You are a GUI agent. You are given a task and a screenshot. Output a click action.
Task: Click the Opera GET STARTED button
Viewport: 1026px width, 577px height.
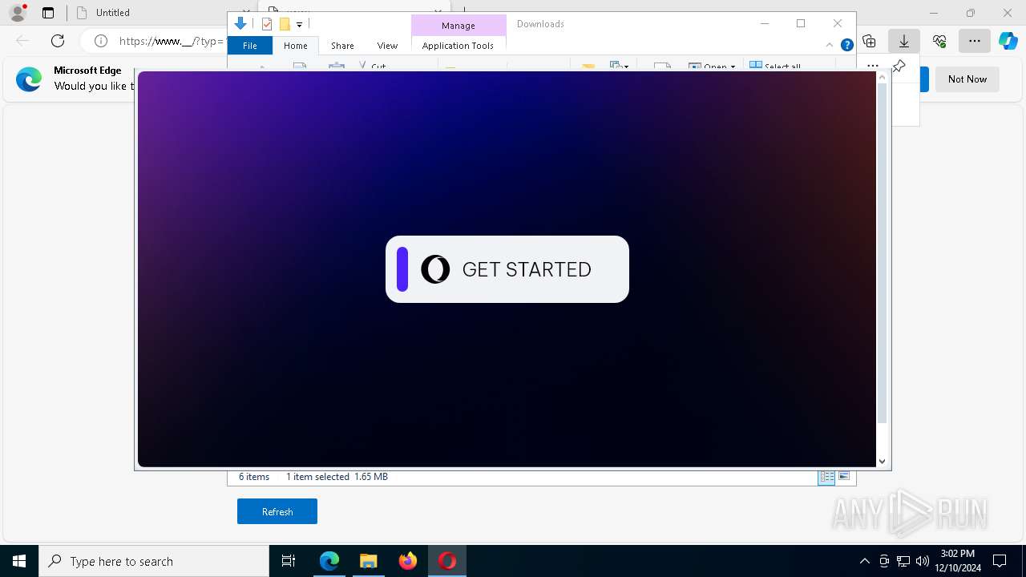(x=507, y=269)
